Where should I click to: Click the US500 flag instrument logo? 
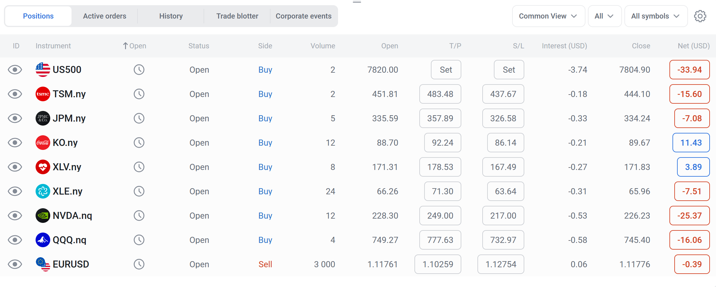pyautogui.click(x=43, y=70)
